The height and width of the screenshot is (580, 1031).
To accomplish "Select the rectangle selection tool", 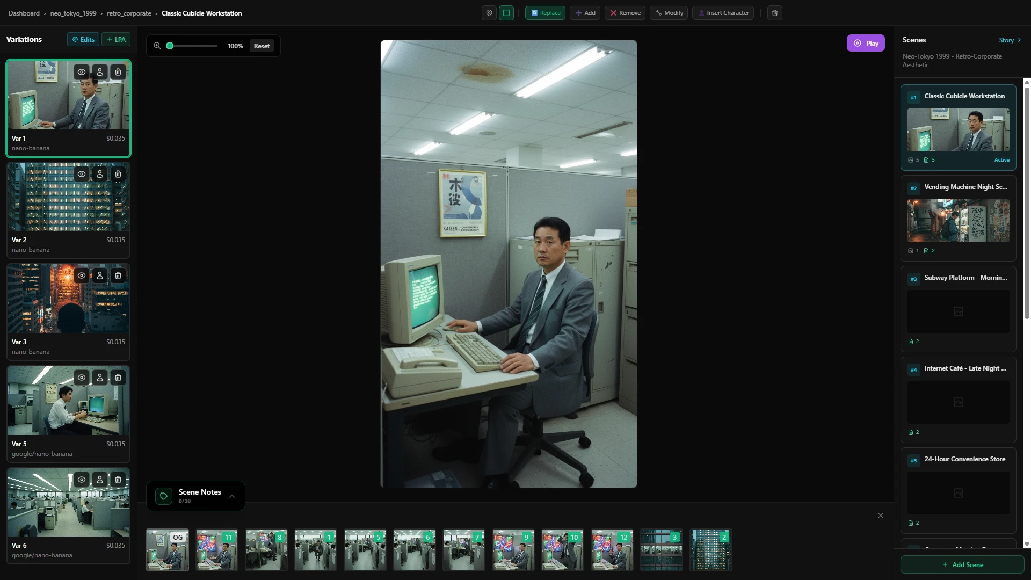I will (506, 13).
